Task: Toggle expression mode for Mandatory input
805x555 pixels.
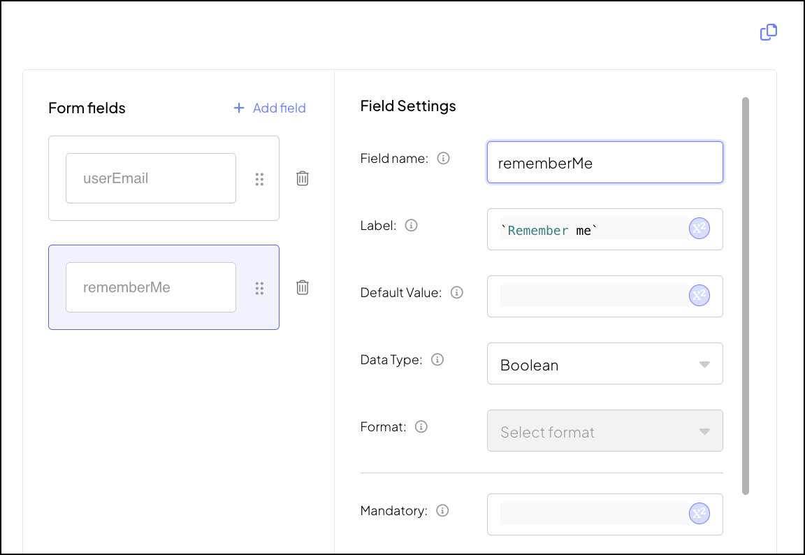Action: point(699,514)
